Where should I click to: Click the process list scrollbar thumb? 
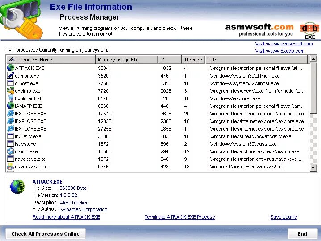coord(313,88)
